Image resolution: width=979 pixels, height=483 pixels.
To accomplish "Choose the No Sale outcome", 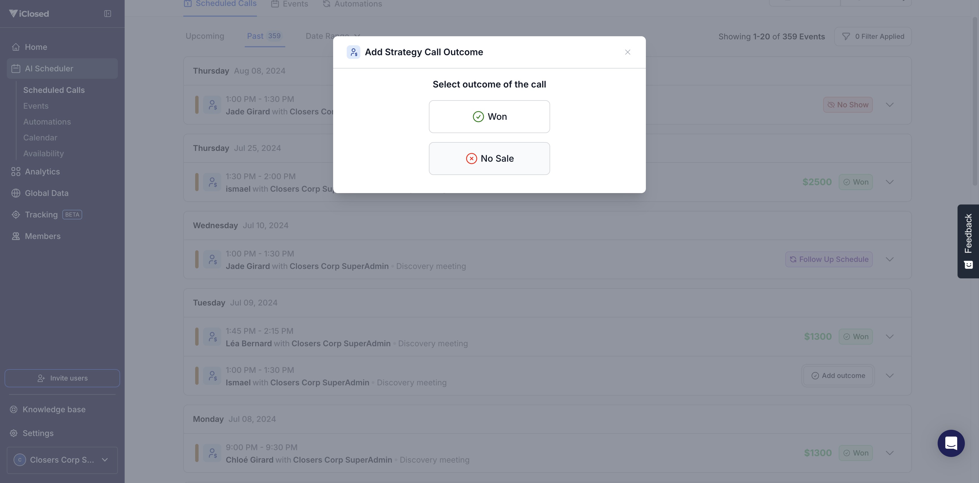I will click(489, 158).
